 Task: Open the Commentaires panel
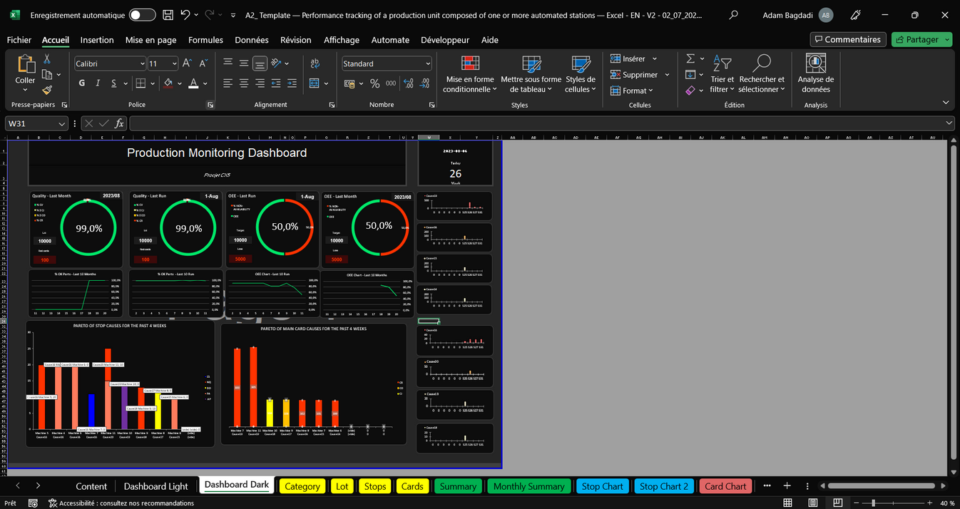coord(847,39)
